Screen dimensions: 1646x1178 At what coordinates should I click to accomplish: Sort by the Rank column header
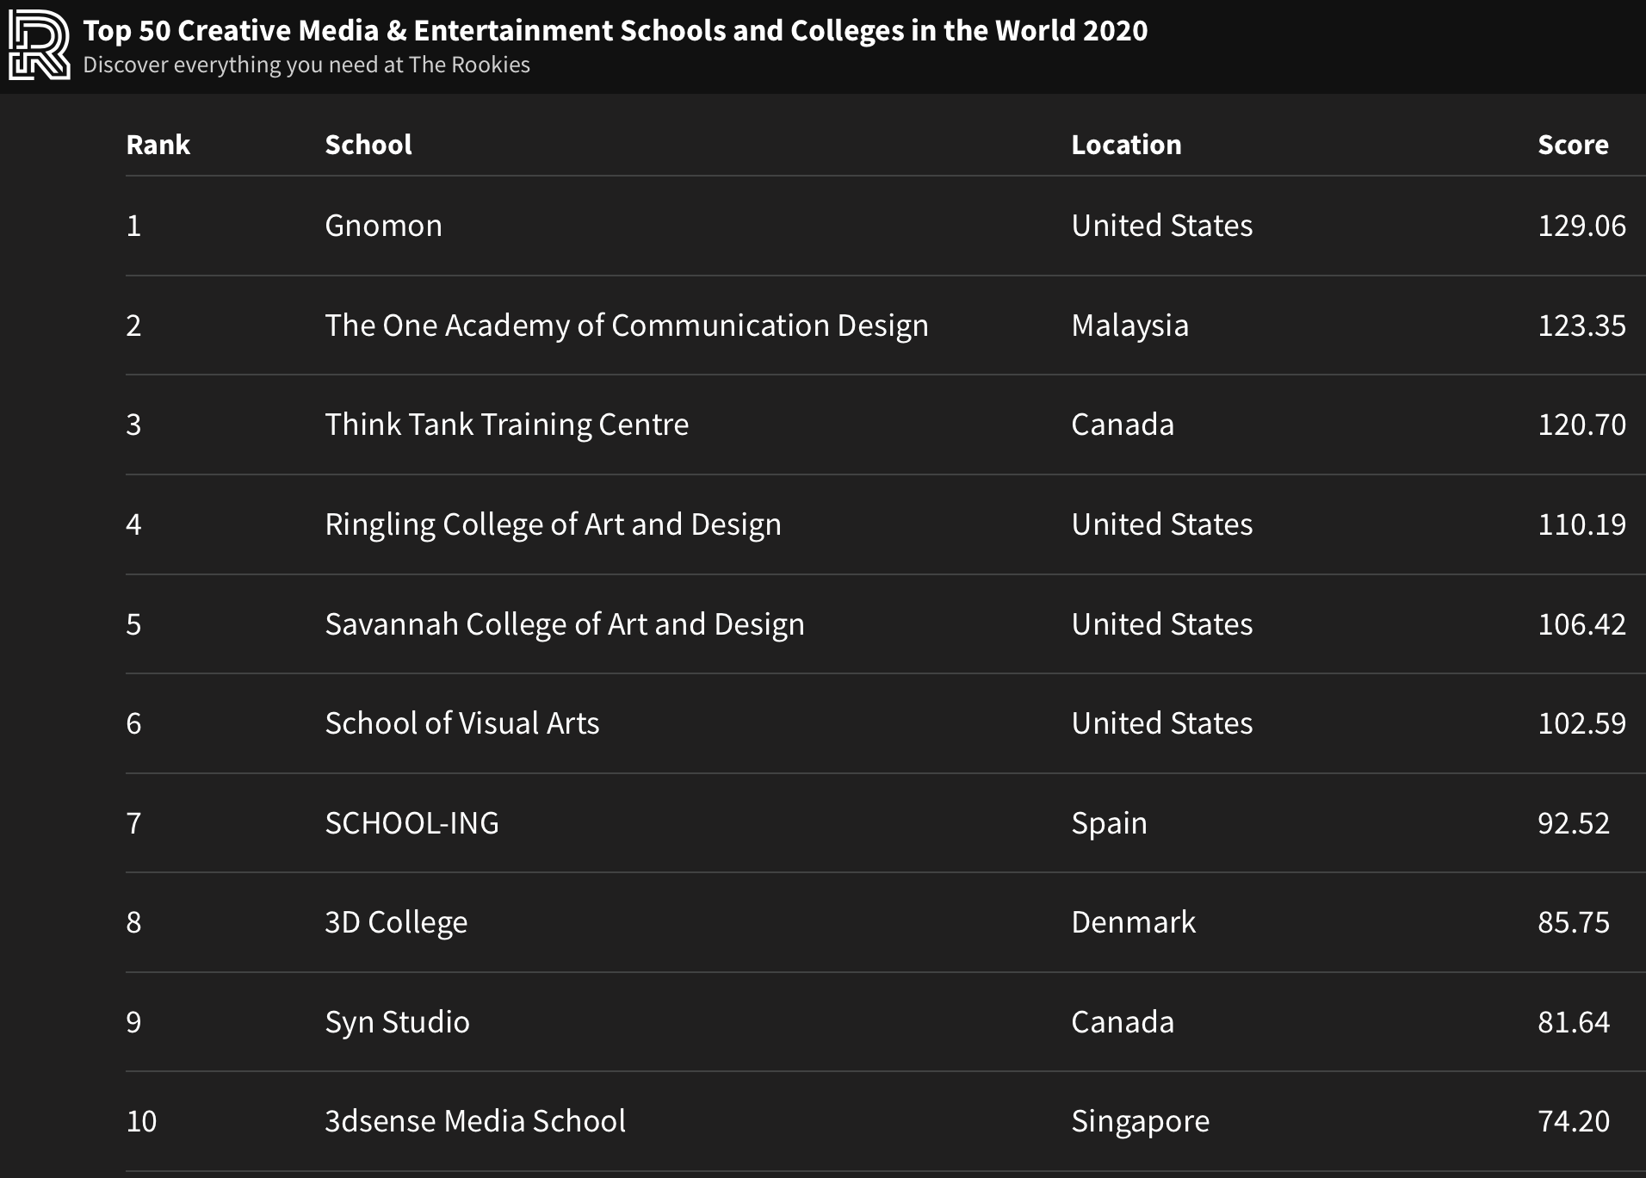click(158, 145)
